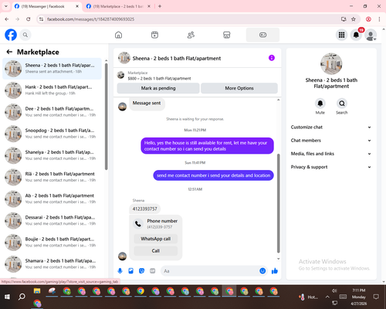The width and height of the screenshot is (386, 309).
Task: Click back arrow beside Marketplace heading
Action: tap(9, 52)
